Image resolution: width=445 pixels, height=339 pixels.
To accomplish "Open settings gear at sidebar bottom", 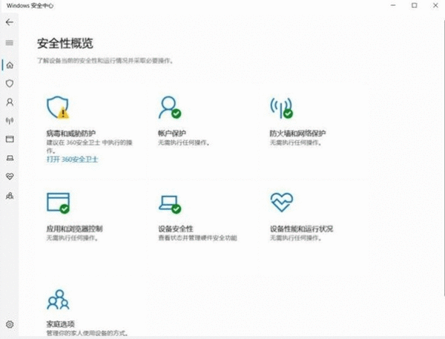I will (10, 324).
